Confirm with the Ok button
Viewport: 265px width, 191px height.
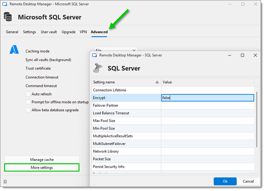(x=225, y=181)
